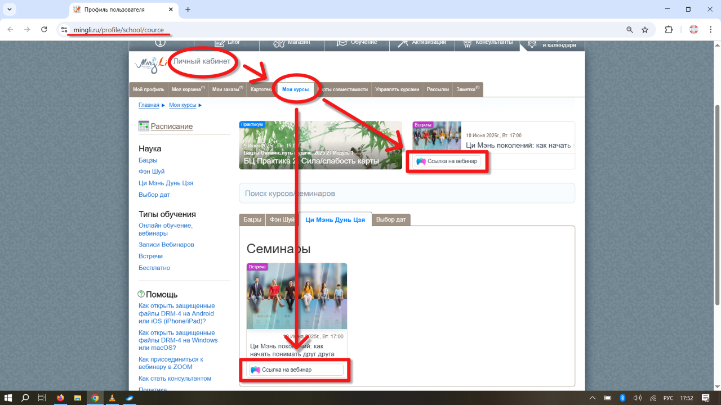Launch VLC media player from the taskbar

[112, 398]
